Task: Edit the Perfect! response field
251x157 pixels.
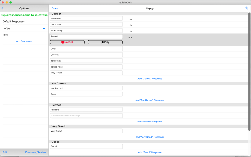Action: click(x=86, y=110)
